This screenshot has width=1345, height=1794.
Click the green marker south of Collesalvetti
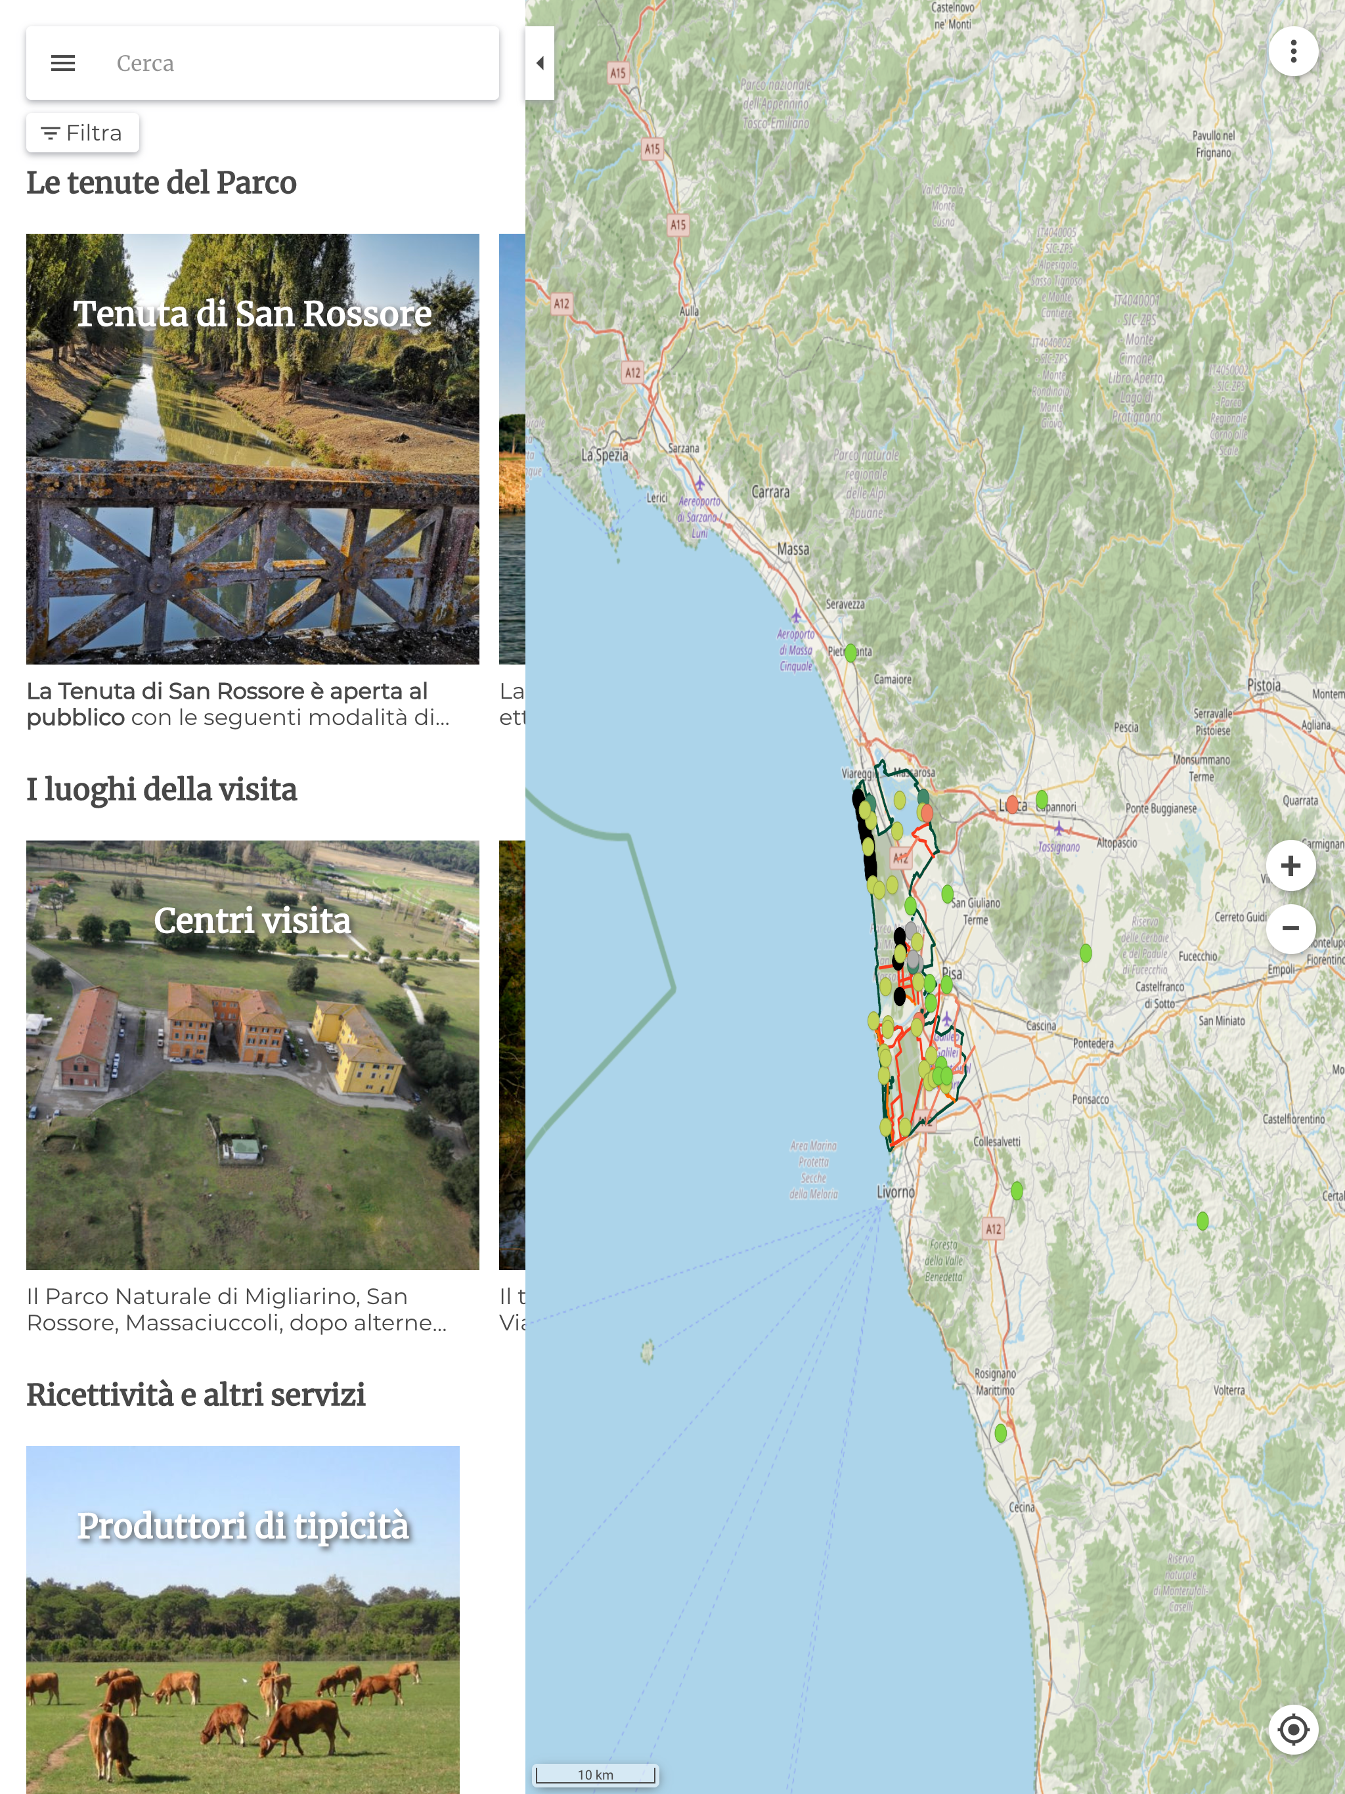click(x=1017, y=1191)
